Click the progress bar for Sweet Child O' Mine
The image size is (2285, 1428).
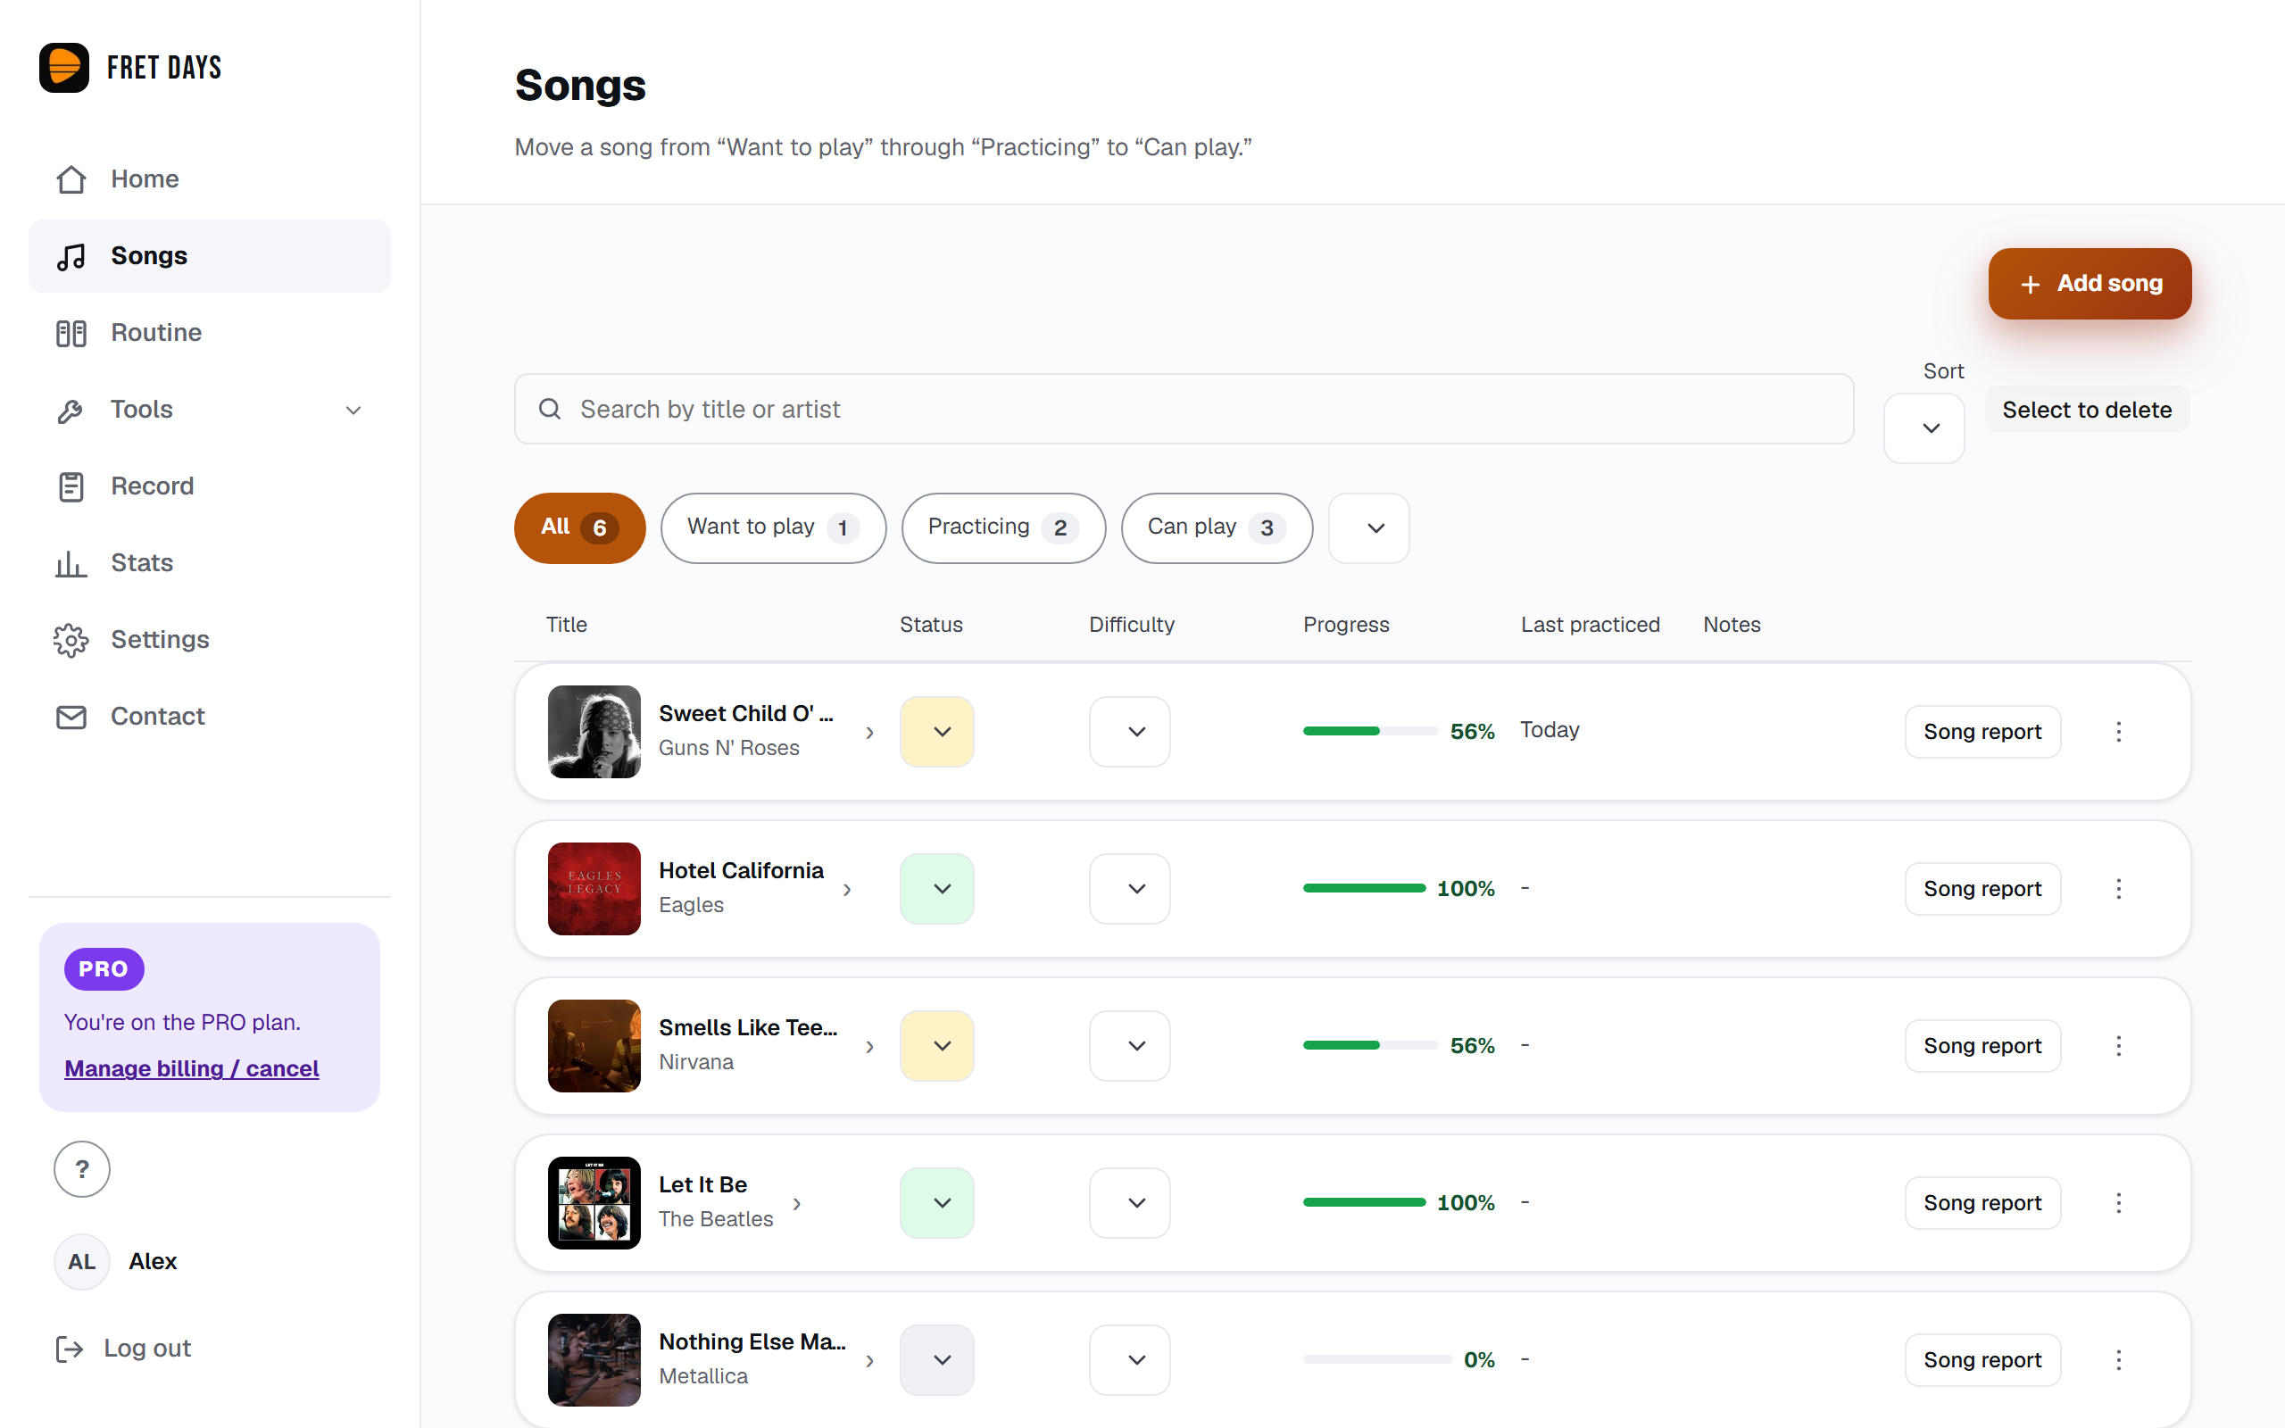pos(1370,732)
